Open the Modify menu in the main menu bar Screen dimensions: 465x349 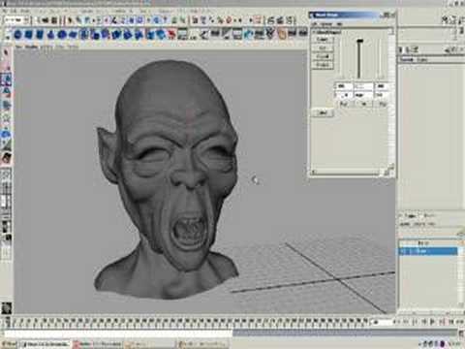click(26, 11)
